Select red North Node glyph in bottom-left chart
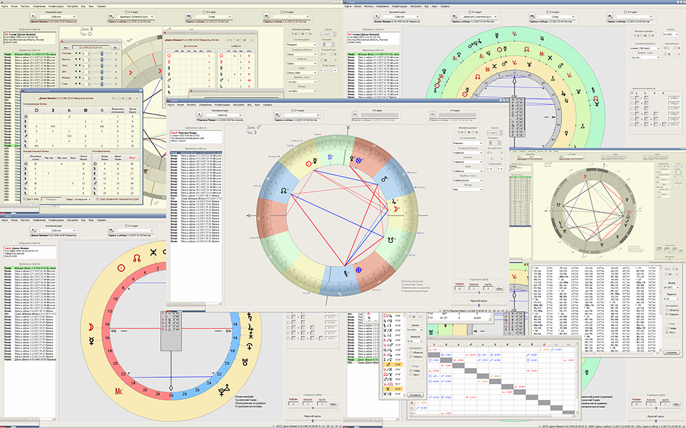Viewport: 686px width, 428px height. tap(137, 259)
